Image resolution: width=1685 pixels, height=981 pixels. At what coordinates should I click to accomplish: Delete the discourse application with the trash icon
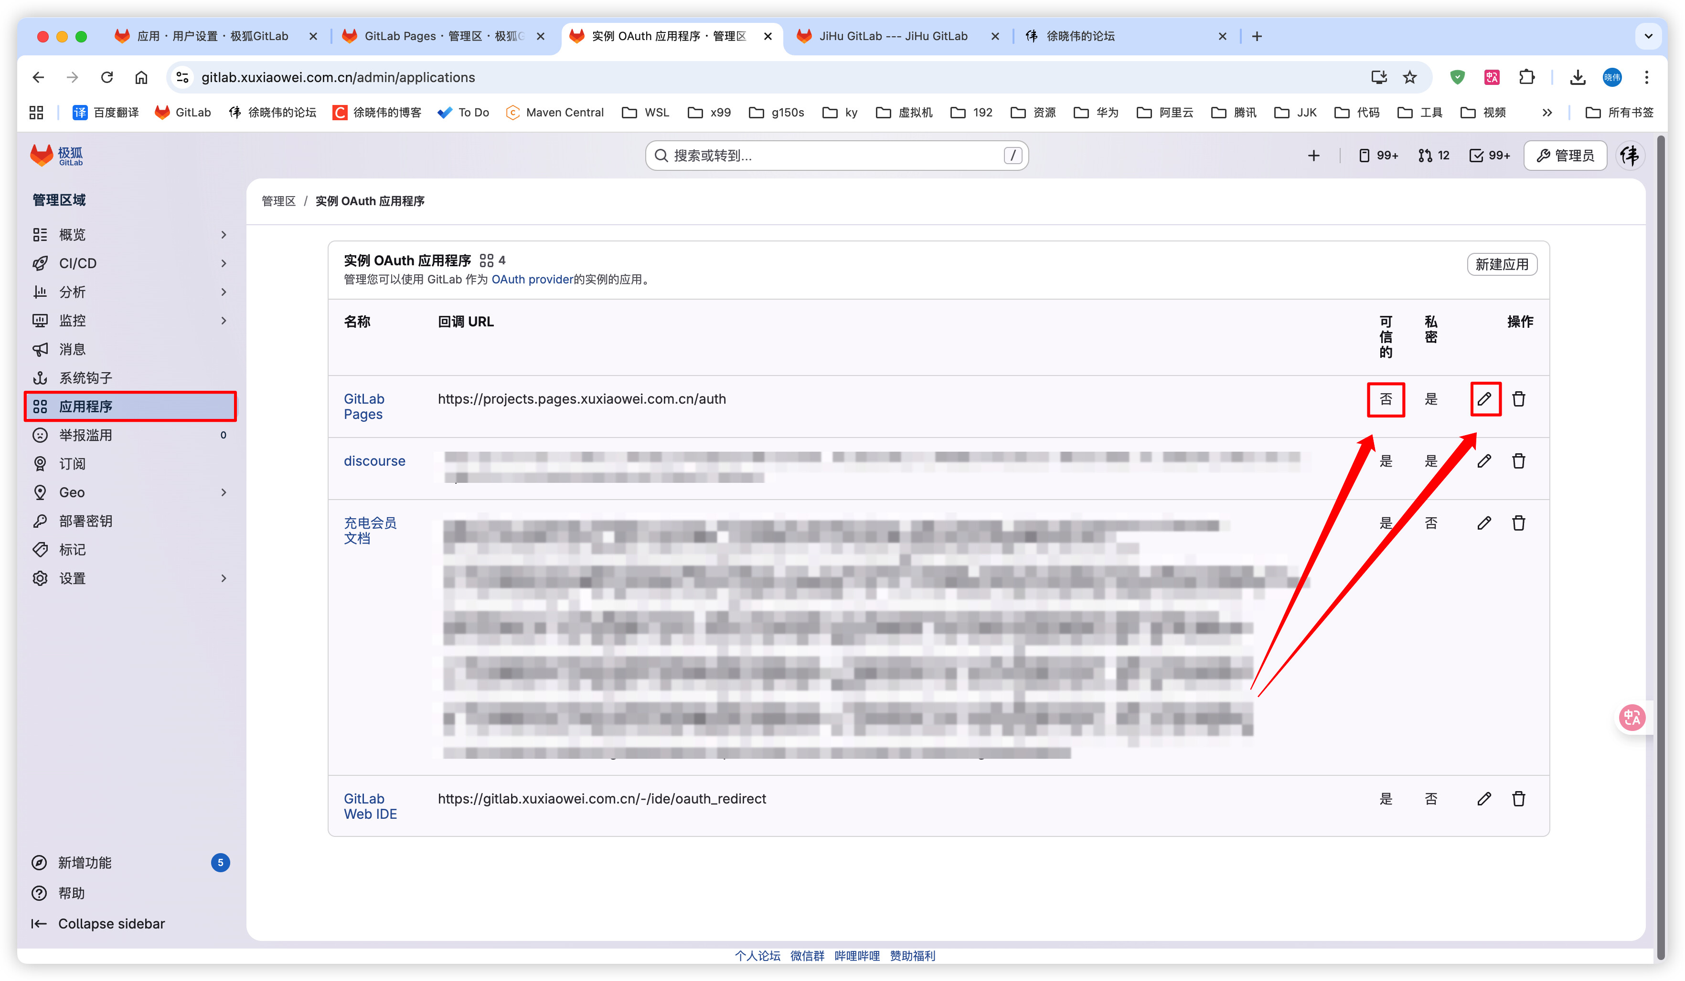coord(1518,461)
